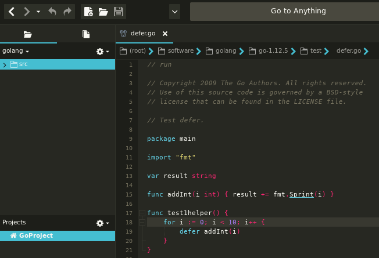379x258 pixels.
Task: Click line number 9 in the gutter
Action: 131,139
